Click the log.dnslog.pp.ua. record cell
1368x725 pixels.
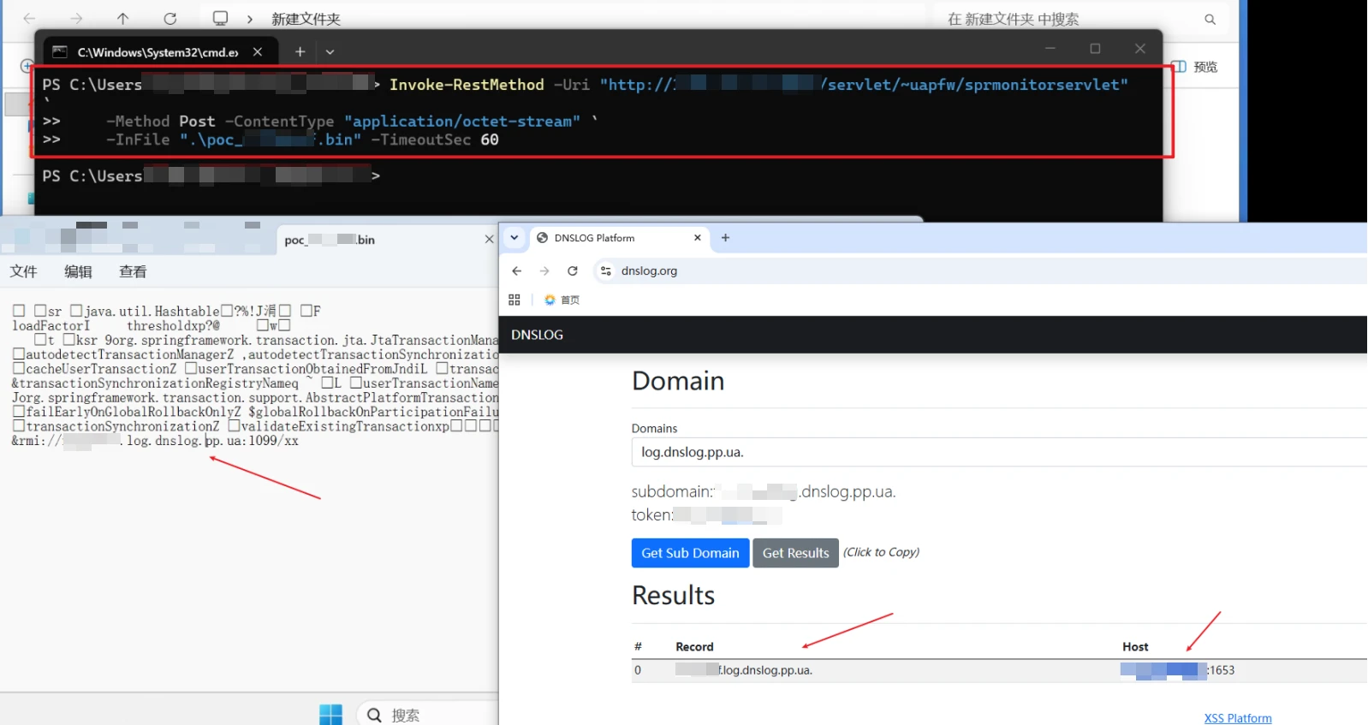(744, 670)
